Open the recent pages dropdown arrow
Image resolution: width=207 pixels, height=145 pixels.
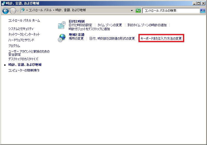[18, 11]
